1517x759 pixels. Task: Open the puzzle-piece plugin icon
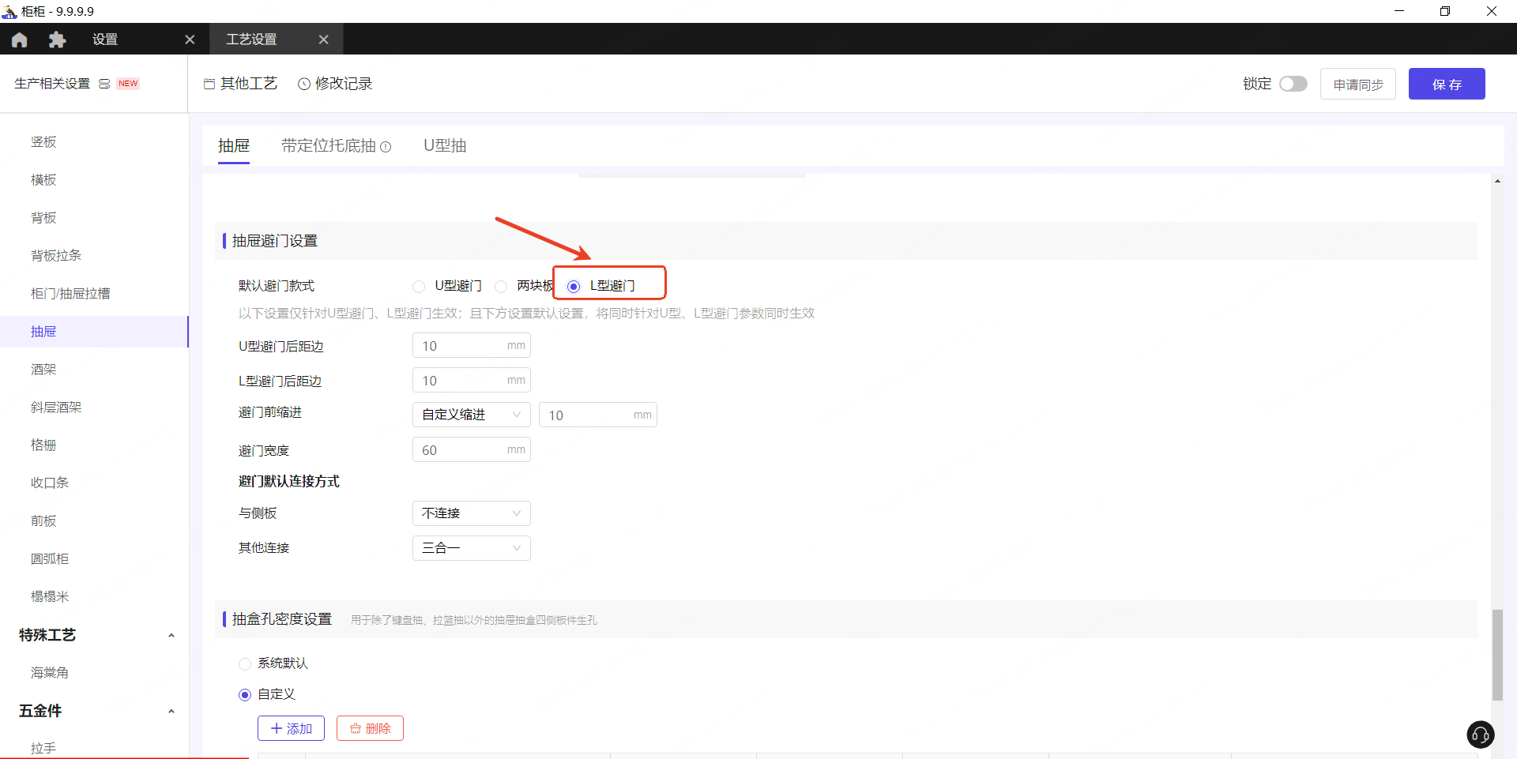point(57,39)
